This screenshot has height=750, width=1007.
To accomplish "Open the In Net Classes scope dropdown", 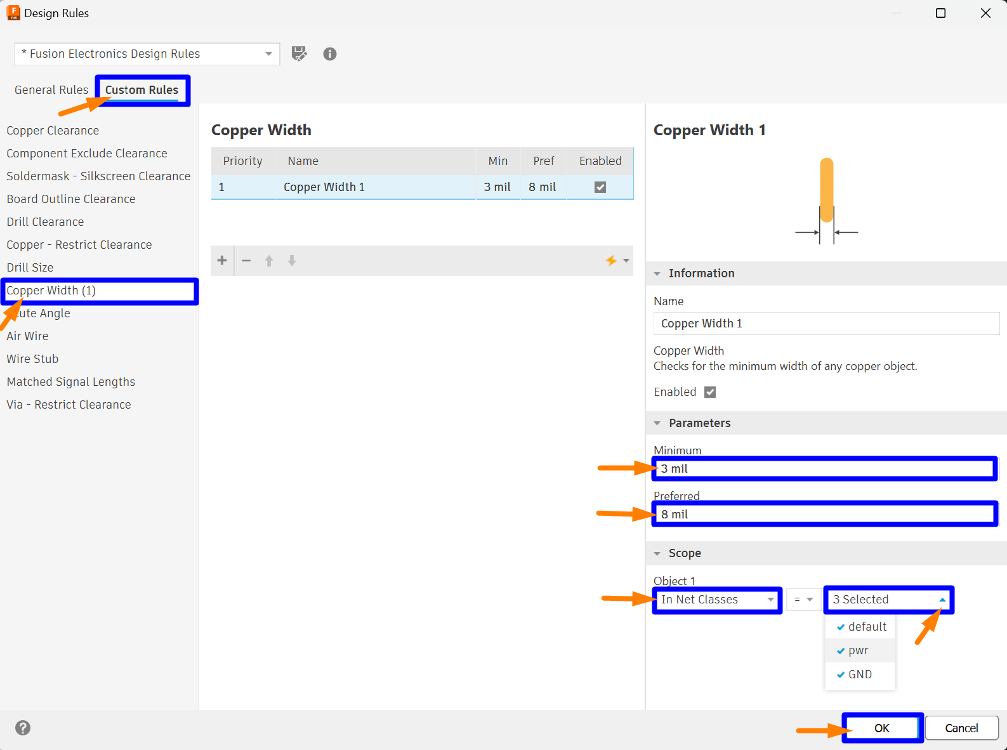I will [x=717, y=600].
